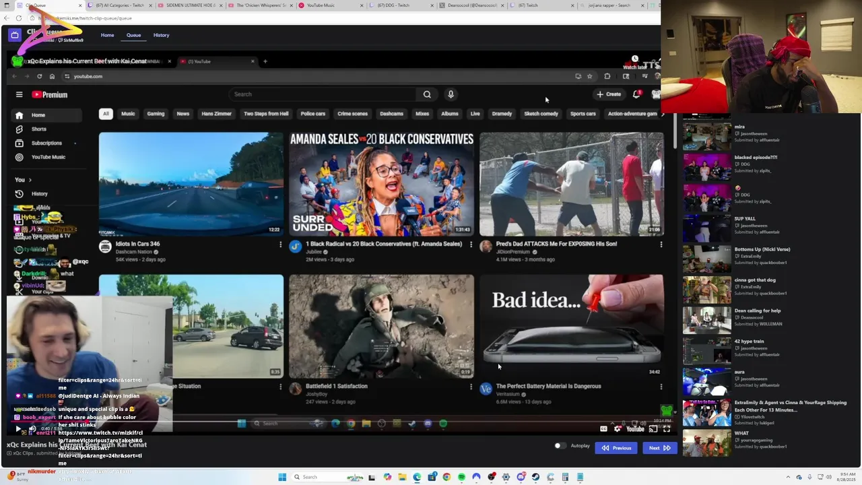Open the History tab in Clip Queue
This screenshot has height=485, width=862.
coord(161,35)
